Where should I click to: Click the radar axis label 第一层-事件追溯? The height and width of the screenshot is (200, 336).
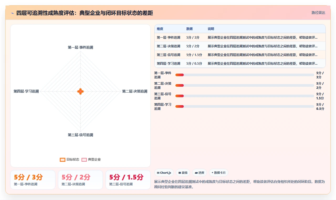80,48
